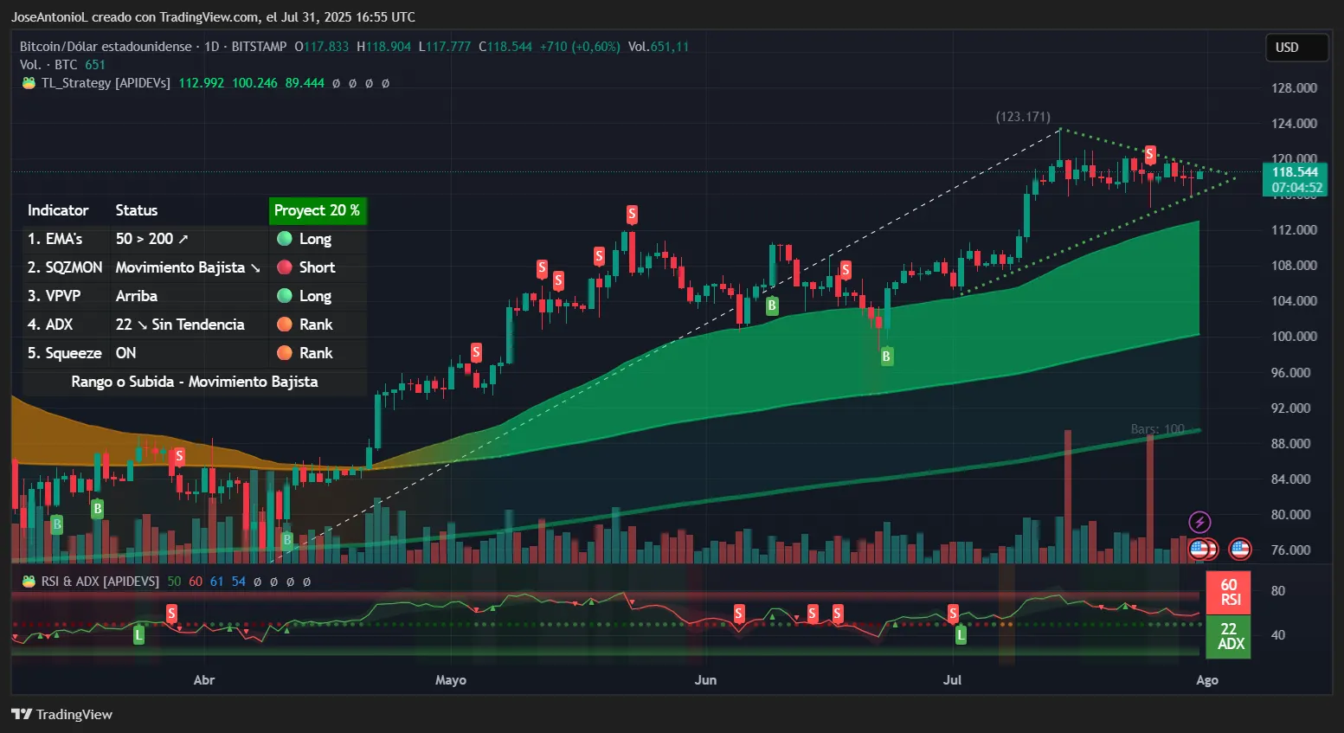The image size is (1344, 733).
Task: Click the frog icon beside TL_Strategy indicator
Action: (x=29, y=82)
